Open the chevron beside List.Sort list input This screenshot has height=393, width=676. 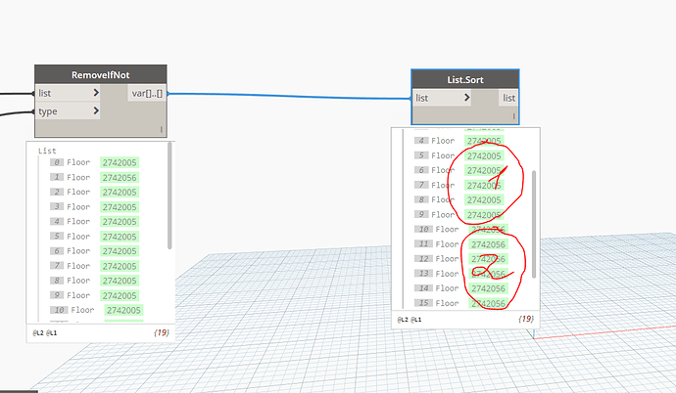pos(466,98)
